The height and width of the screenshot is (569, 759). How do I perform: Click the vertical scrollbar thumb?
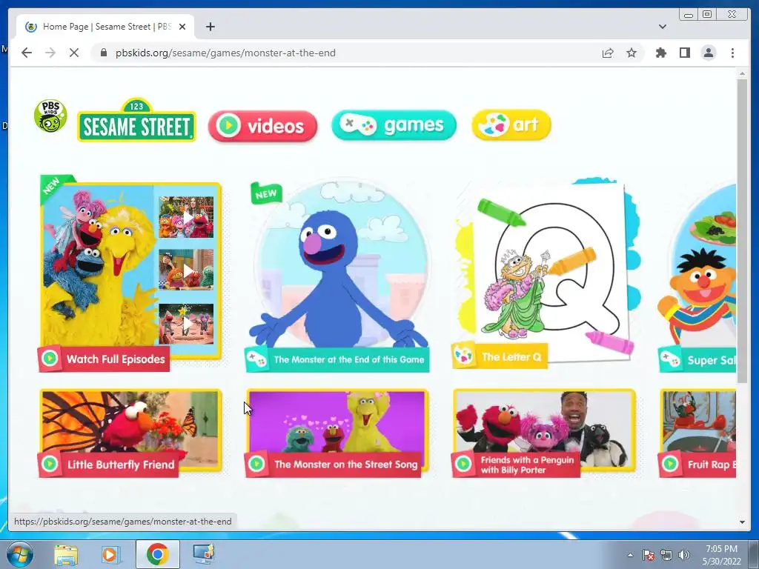click(x=742, y=231)
